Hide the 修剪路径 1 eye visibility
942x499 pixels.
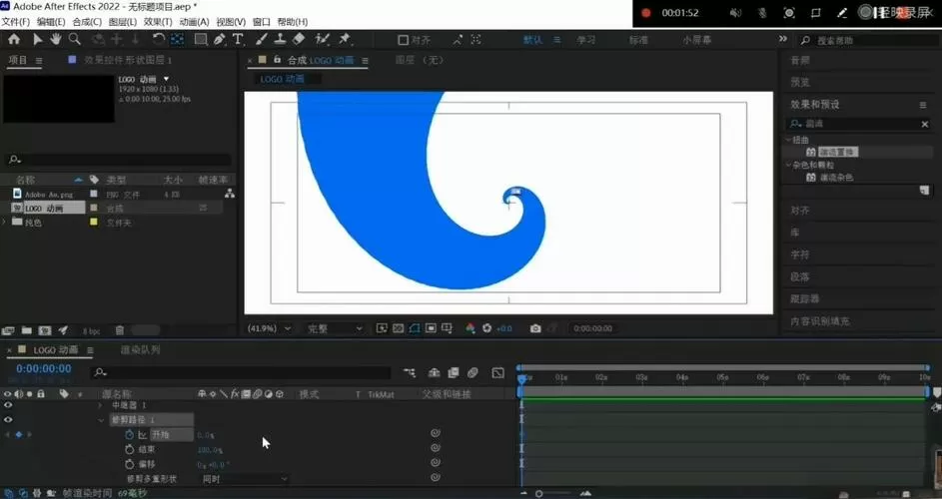coord(8,420)
